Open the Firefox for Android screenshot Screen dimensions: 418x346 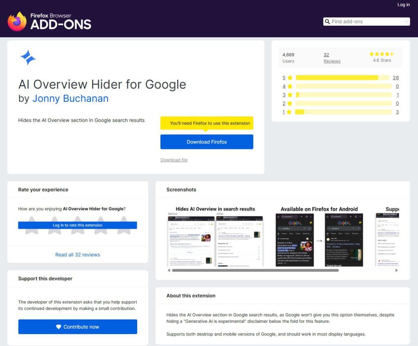[x=319, y=237]
